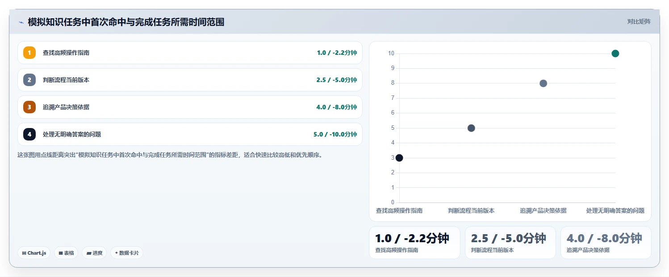The height and width of the screenshot is (277, 669).
Task: Open the 2.5 / -5.0分钟 data card
Action: click(x=510, y=243)
